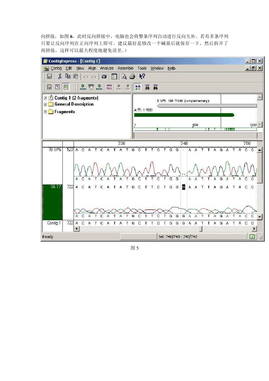Click the context Help arrow icon
The width and height of the screenshot is (269, 381).
142,76
